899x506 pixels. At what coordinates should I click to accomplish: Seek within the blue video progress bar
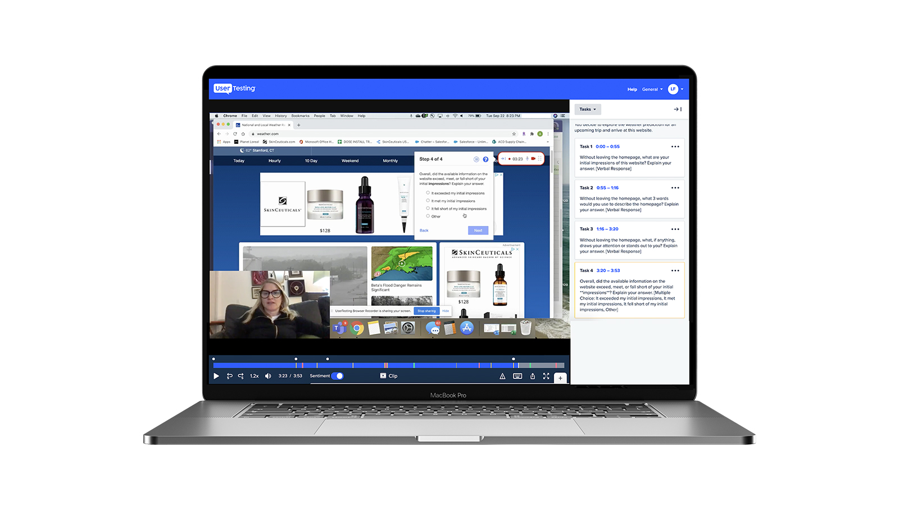click(389, 365)
